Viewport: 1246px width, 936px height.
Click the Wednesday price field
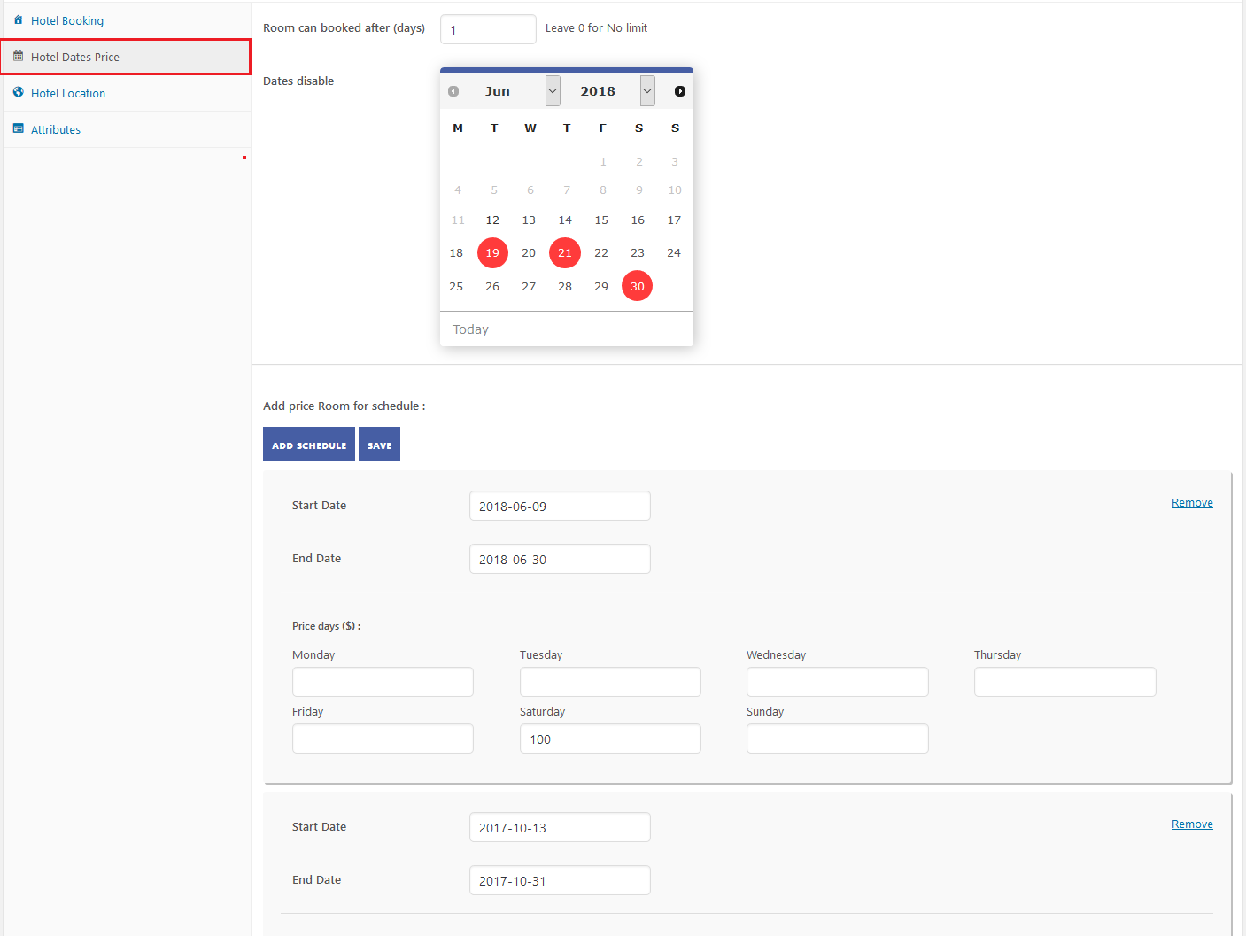click(x=838, y=682)
